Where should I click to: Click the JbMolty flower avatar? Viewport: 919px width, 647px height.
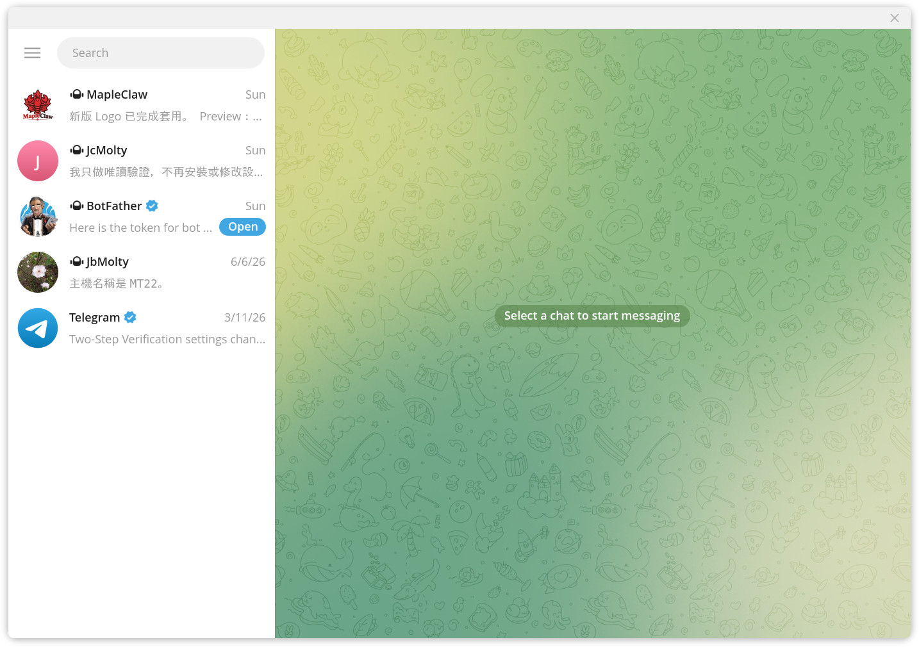tap(38, 272)
